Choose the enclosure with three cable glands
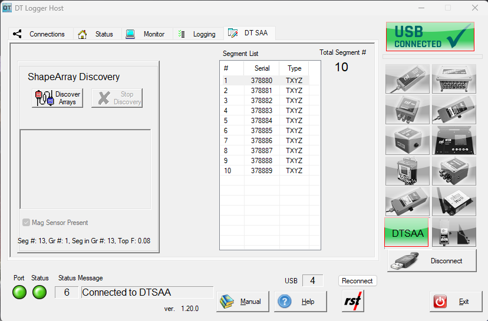 tap(407, 110)
